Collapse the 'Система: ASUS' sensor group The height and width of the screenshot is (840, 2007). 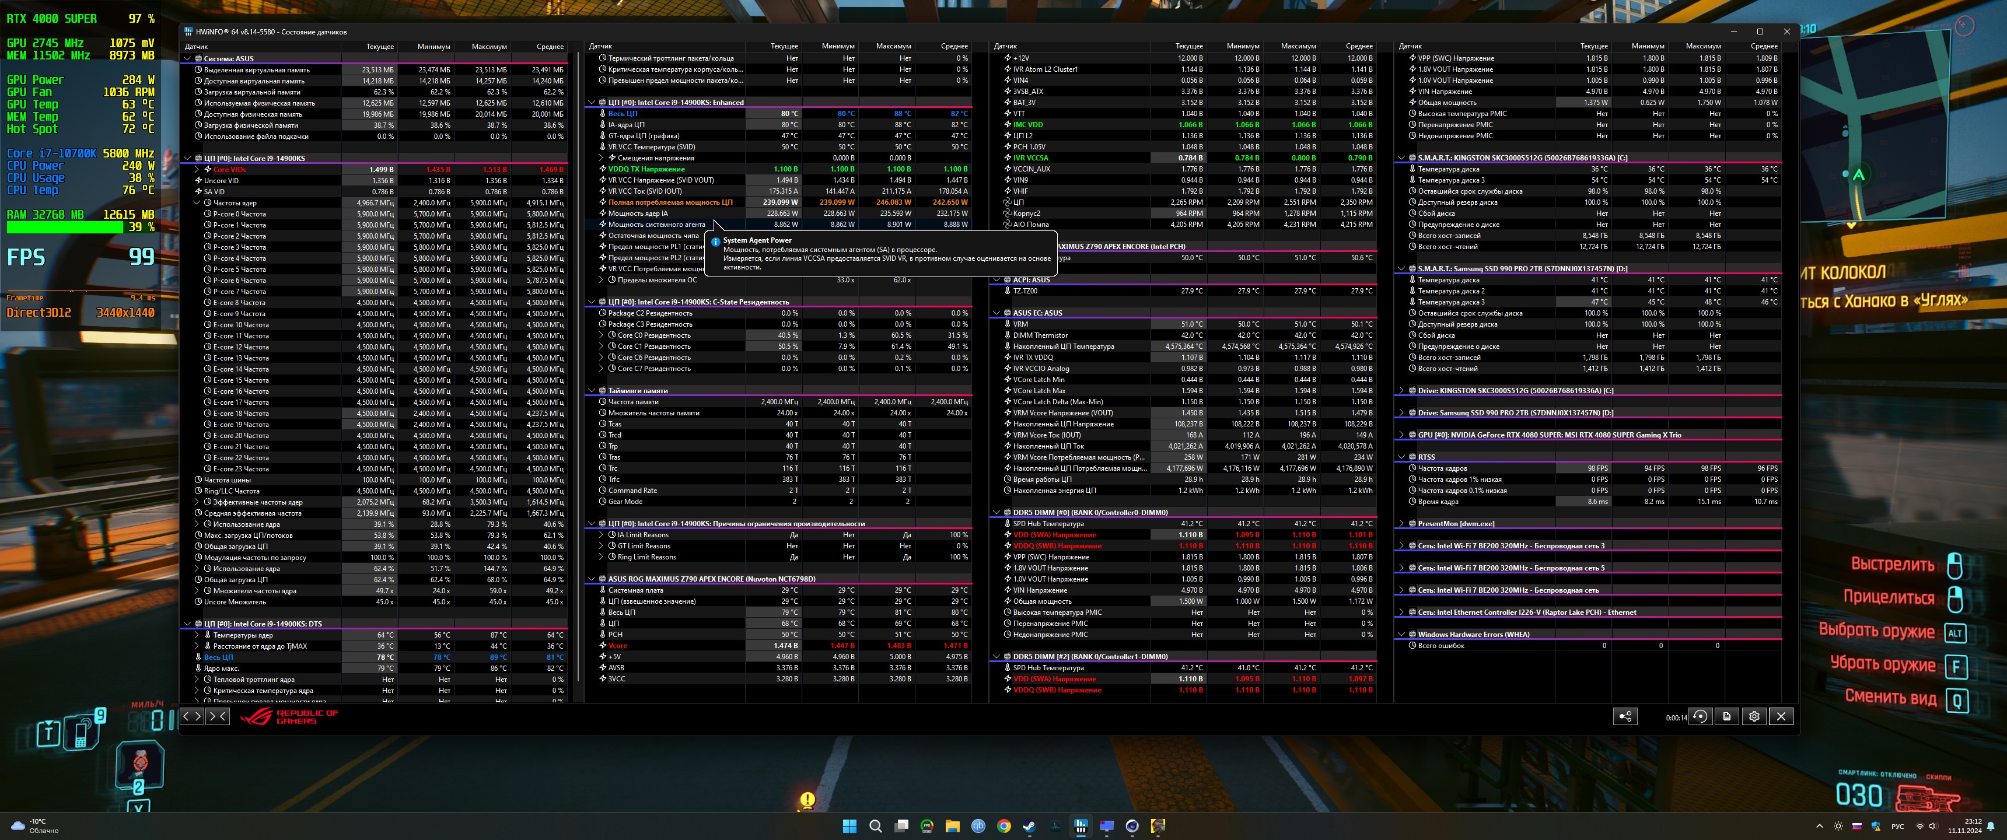188,58
